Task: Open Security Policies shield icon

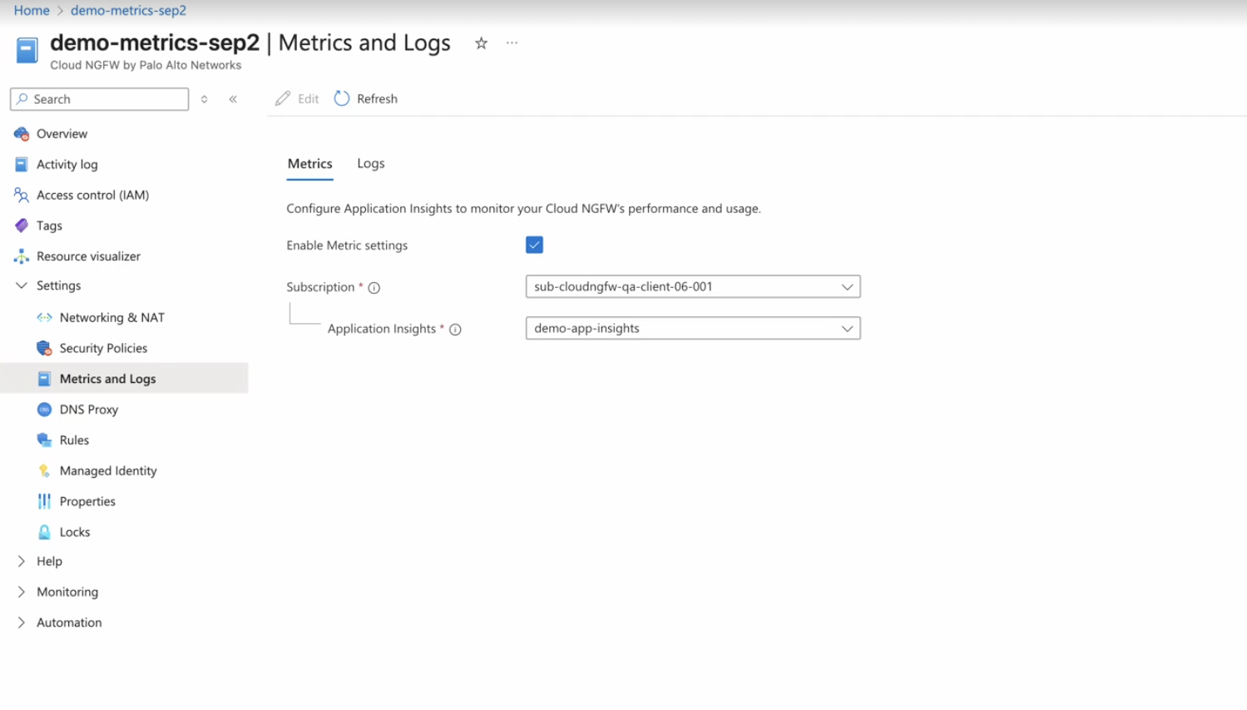Action: (x=44, y=348)
